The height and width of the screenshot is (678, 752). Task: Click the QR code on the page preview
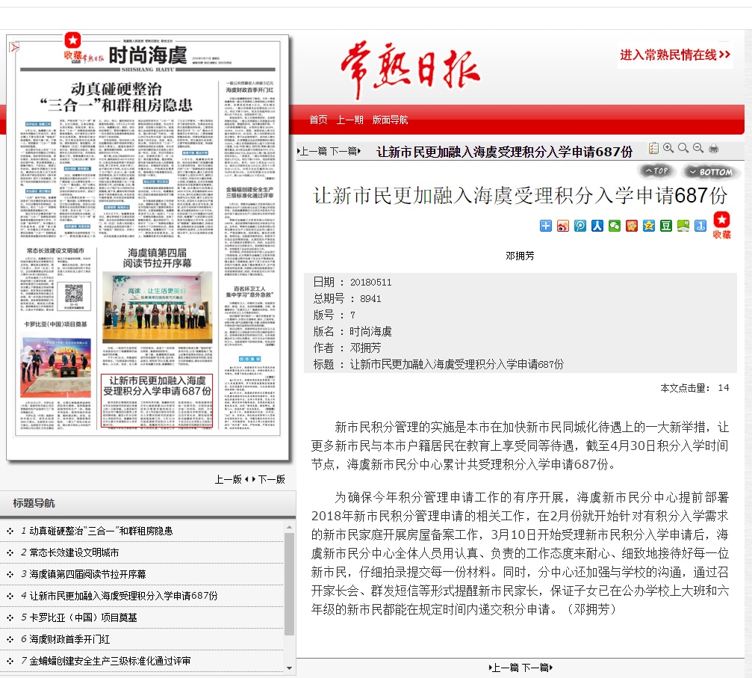click(x=74, y=296)
